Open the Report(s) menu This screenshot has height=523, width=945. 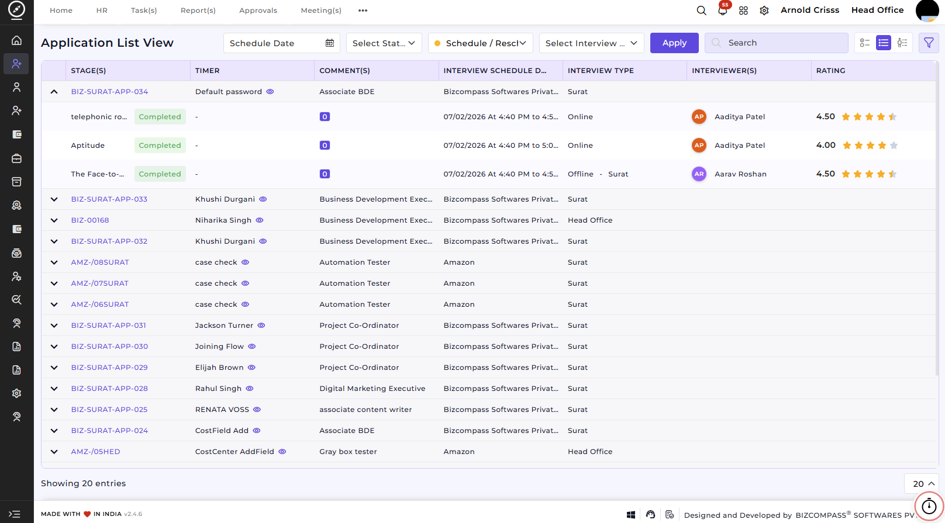click(x=198, y=11)
